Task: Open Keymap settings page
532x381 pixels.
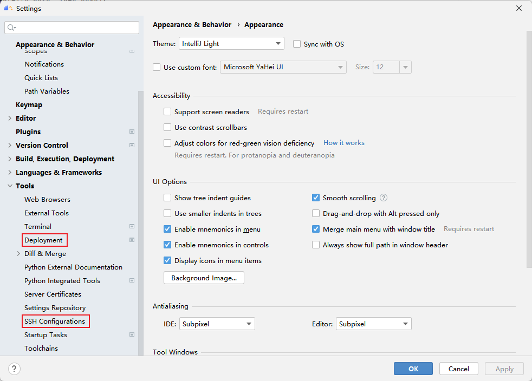Action: (29, 104)
